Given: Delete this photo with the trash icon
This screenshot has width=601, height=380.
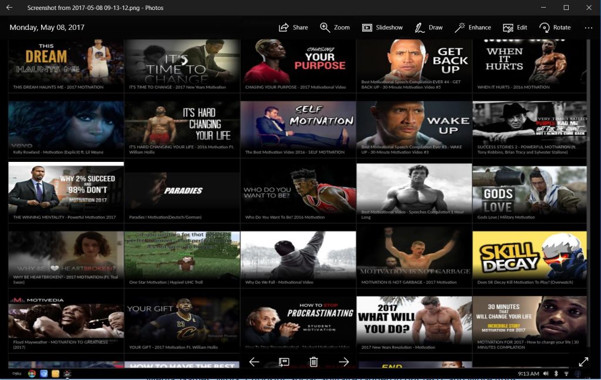Looking at the screenshot, I should click(x=313, y=362).
